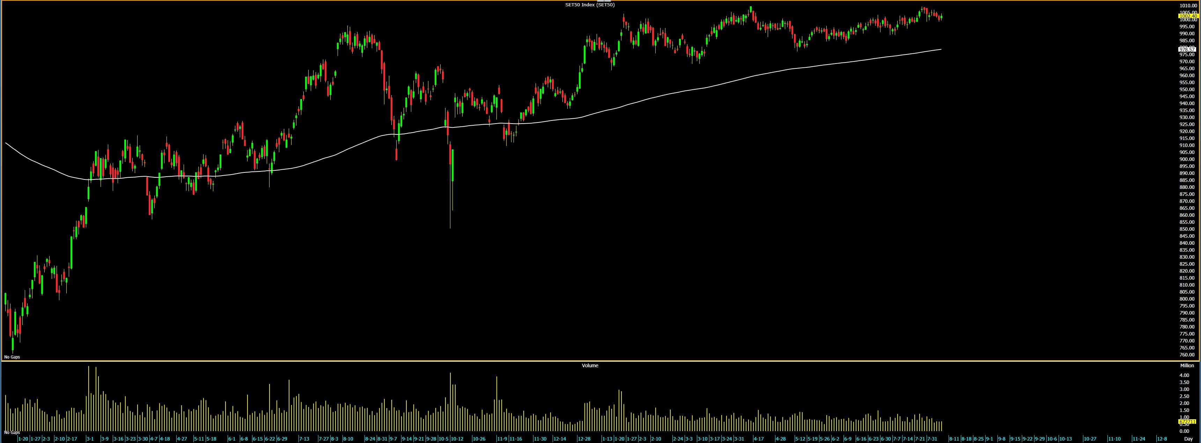Click the white 978.57 moving average tag

1187,49
